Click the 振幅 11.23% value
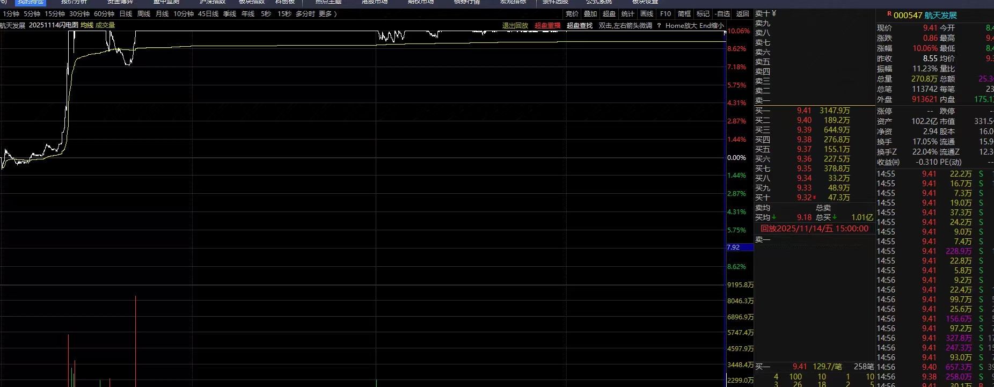Screen dimensions: 994x387 925,69
